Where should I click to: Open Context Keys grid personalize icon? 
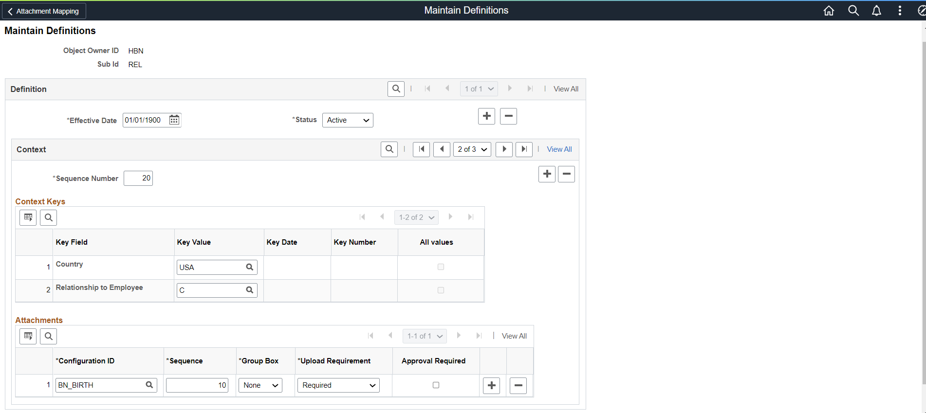28,217
